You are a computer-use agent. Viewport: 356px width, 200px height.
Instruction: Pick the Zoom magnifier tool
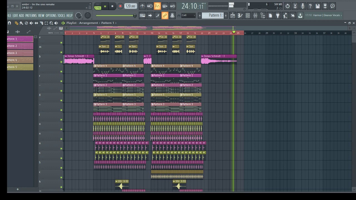pyautogui.click(x=51, y=23)
